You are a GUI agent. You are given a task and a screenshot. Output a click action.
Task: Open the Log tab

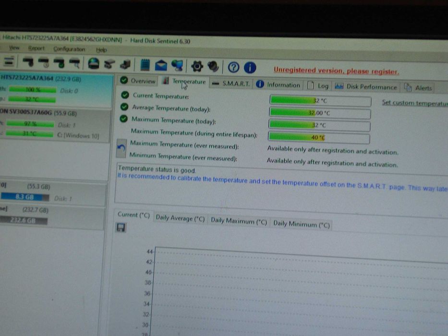[318, 86]
